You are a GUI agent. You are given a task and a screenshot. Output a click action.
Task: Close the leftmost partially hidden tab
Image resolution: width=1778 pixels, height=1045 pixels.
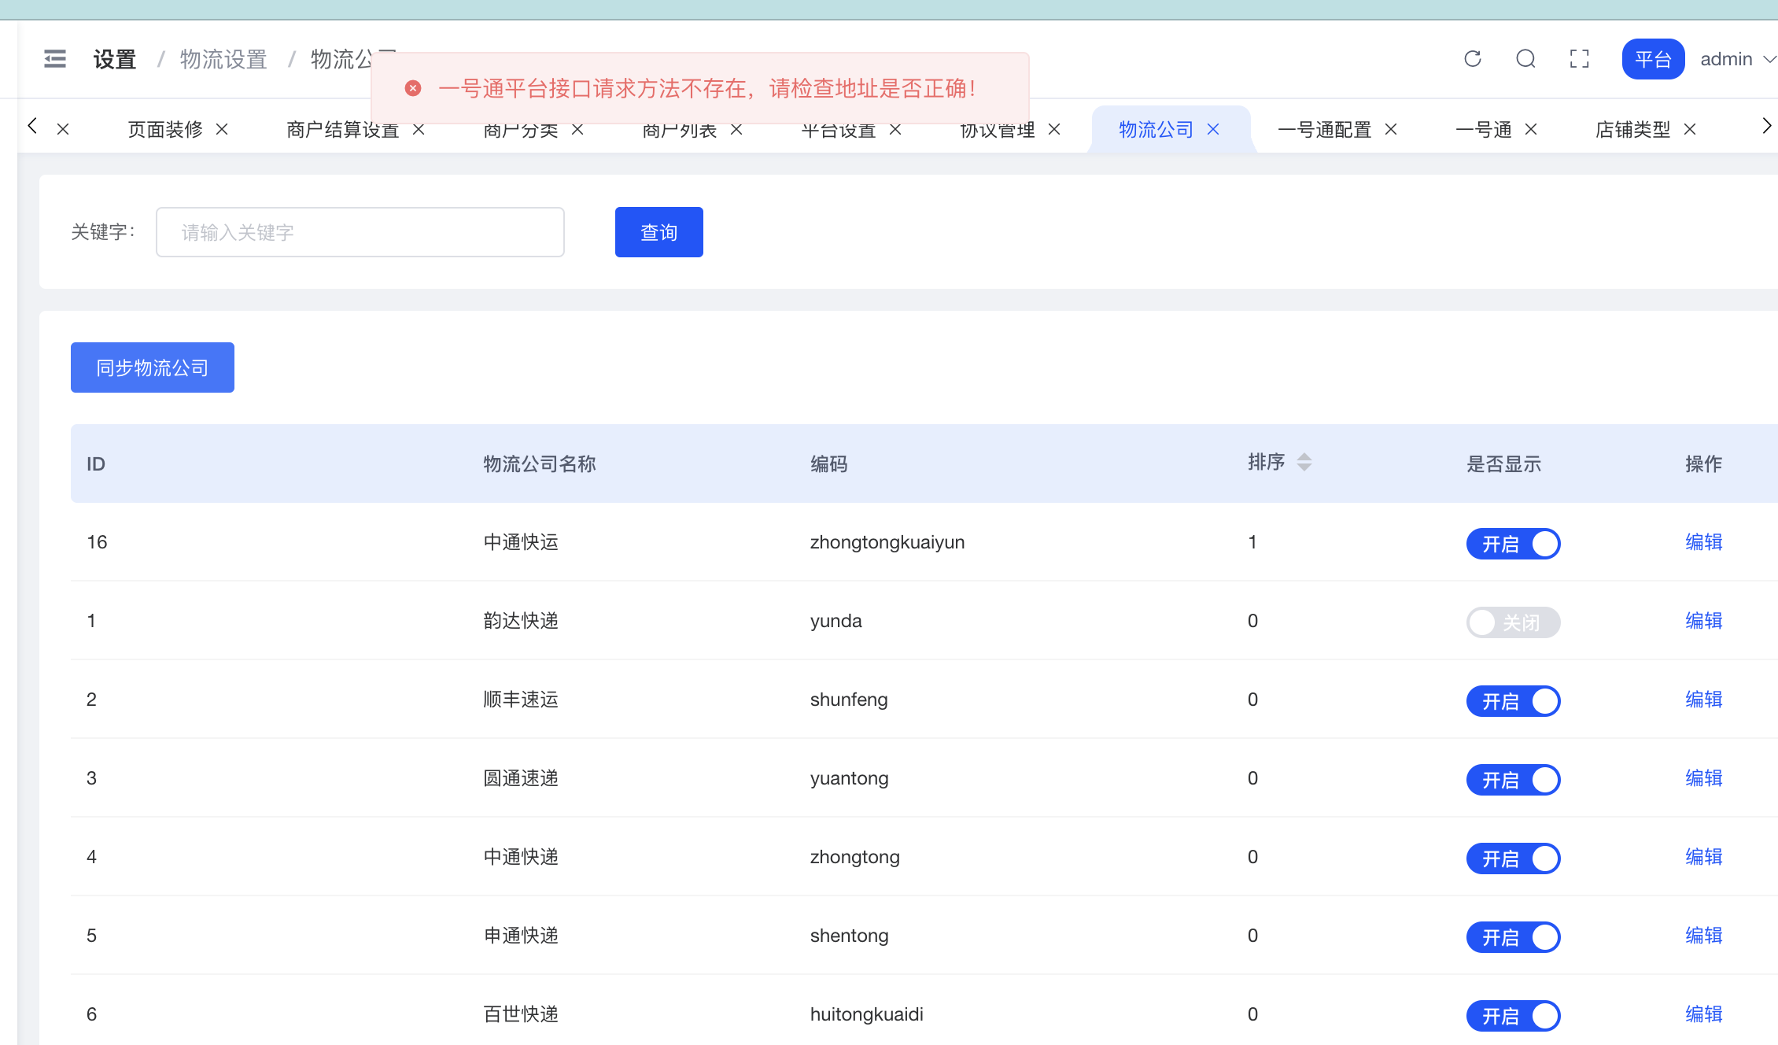[x=64, y=129]
